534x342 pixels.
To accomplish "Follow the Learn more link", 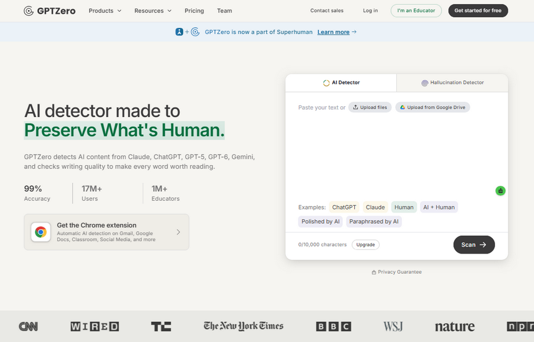I will (333, 32).
